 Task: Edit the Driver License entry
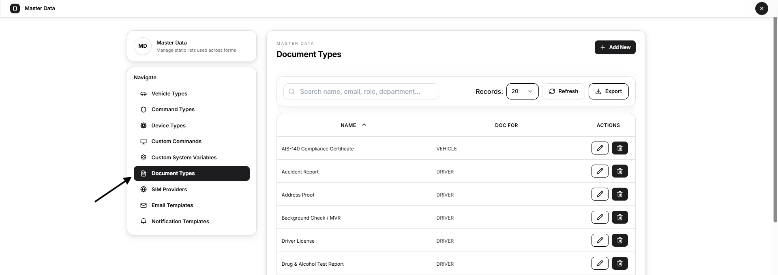click(600, 240)
